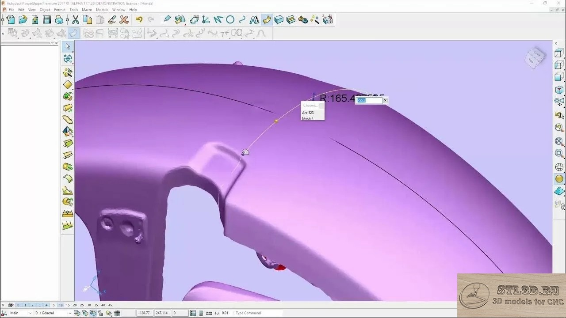566x318 pixels.
Task: Choose Arc 523 from the popup list
Action: tap(308, 113)
